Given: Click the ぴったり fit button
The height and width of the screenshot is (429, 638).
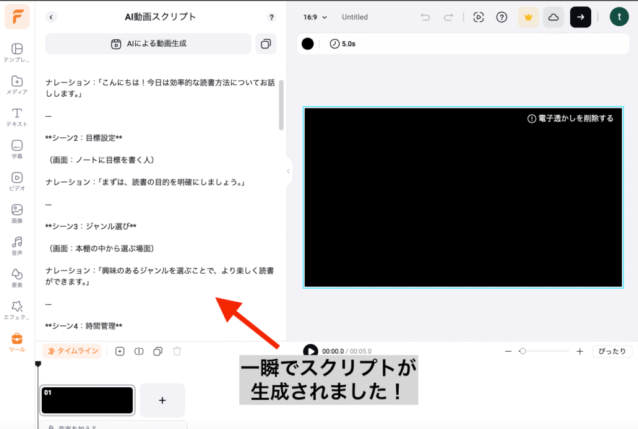Looking at the screenshot, I should click(612, 351).
